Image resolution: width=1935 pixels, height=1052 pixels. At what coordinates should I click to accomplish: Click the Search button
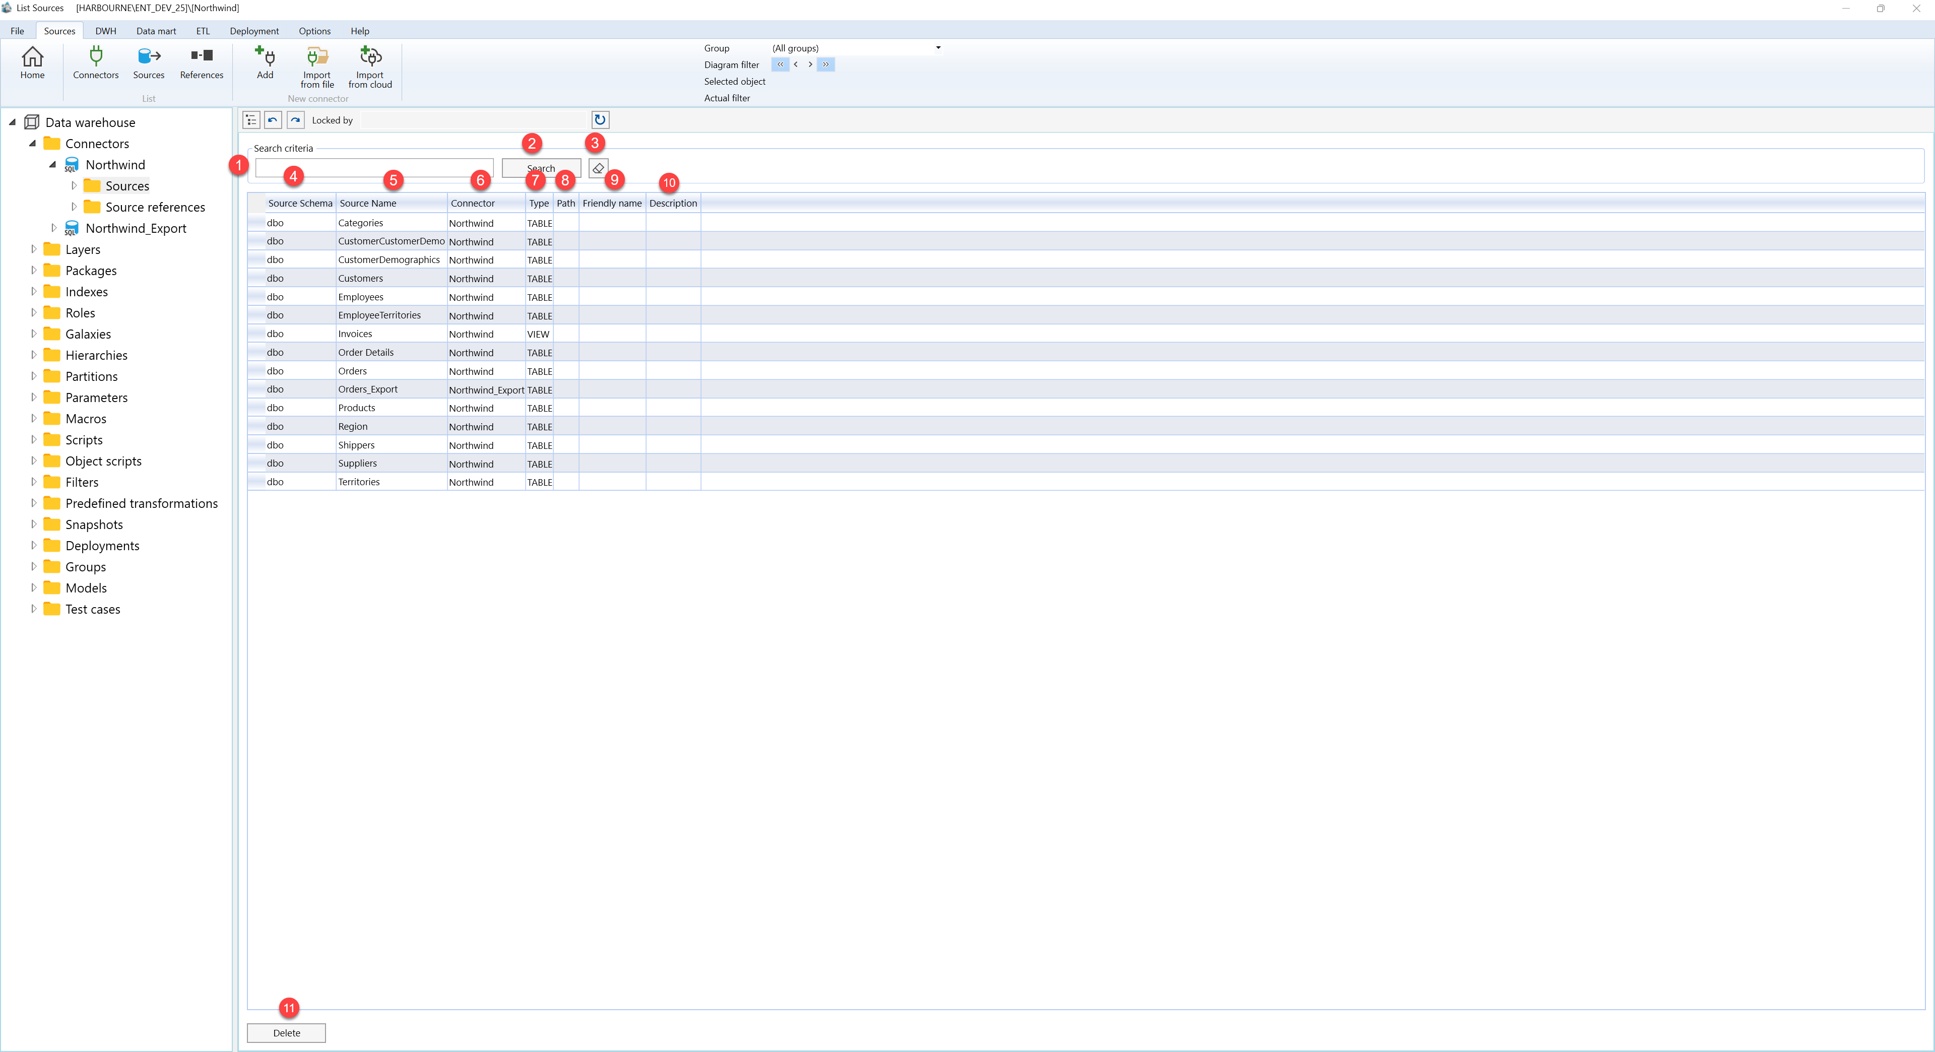click(x=541, y=168)
